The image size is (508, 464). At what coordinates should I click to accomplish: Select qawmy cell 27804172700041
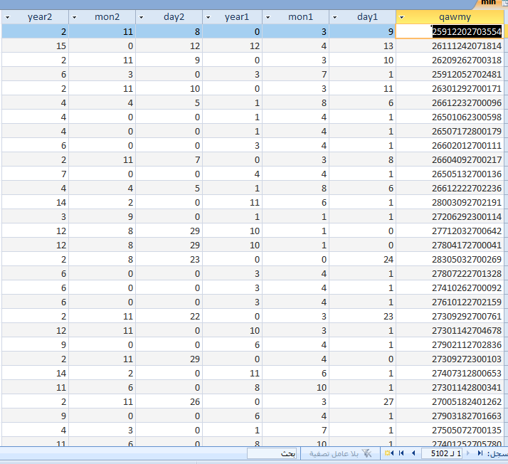[450, 246]
